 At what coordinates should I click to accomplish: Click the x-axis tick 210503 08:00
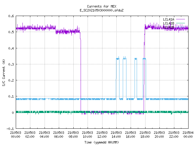pyautogui.click(x=73, y=134)
